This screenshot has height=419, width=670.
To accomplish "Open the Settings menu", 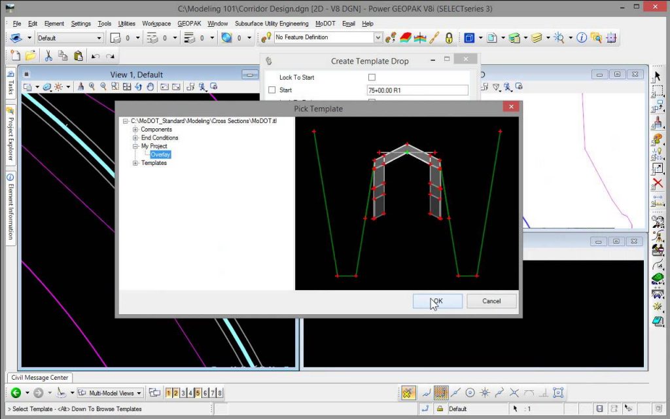I will coord(80,24).
